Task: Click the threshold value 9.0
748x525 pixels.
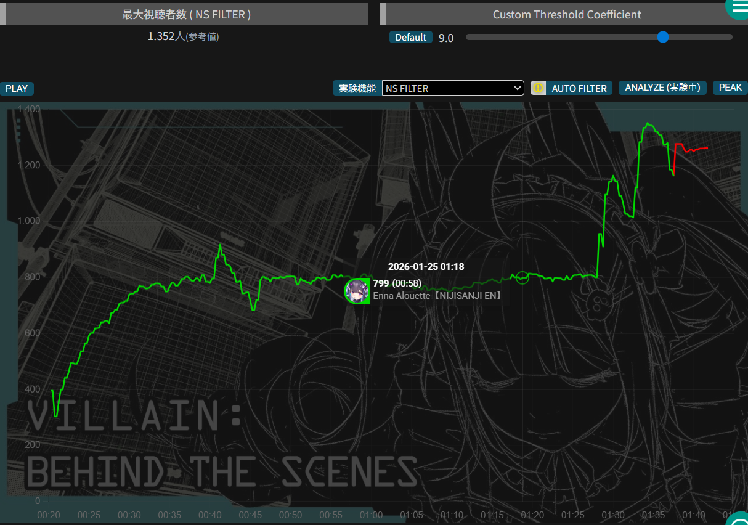Action: [446, 38]
